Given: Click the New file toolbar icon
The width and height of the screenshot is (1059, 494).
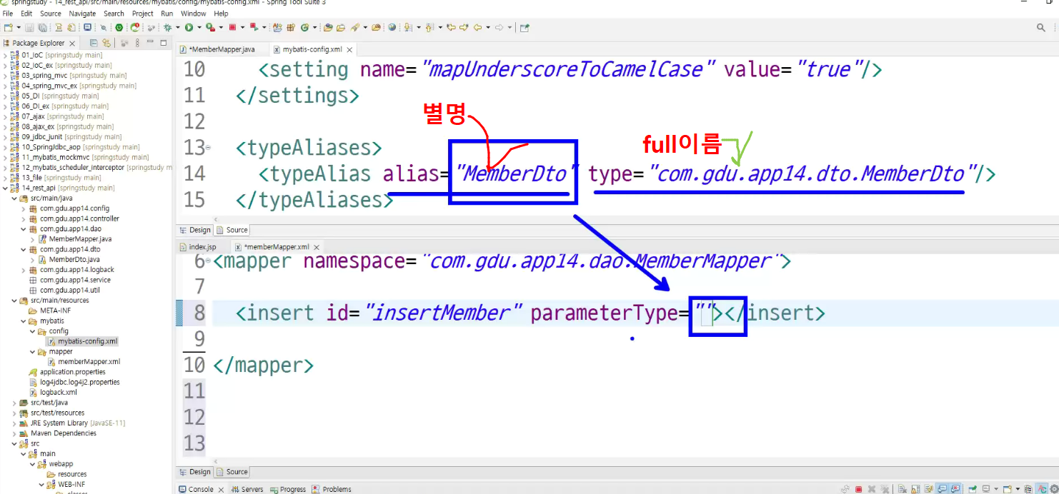Looking at the screenshot, I should (8, 28).
